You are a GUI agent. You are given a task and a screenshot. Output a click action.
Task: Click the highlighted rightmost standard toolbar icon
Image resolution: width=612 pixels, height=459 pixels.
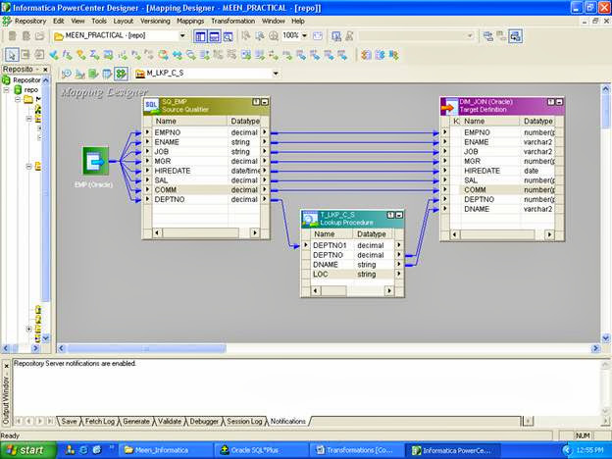[x=515, y=36]
